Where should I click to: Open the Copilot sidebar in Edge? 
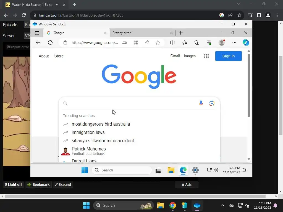point(246,43)
